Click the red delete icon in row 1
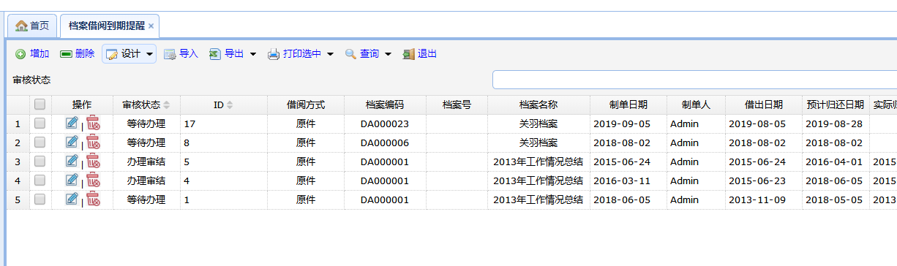 [93, 123]
